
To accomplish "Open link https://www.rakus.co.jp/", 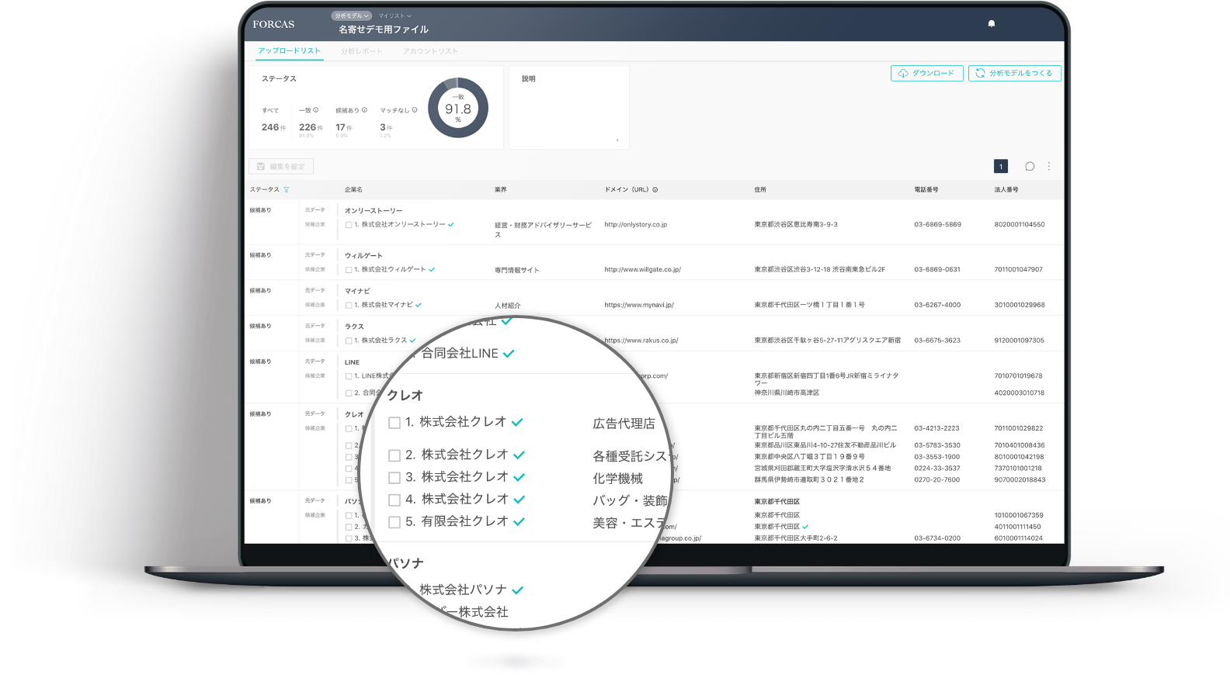I will [x=641, y=340].
